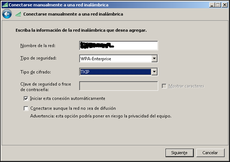The width and height of the screenshot is (230, 162).
Task: Click the security key password field
Action: click(119, 86)
